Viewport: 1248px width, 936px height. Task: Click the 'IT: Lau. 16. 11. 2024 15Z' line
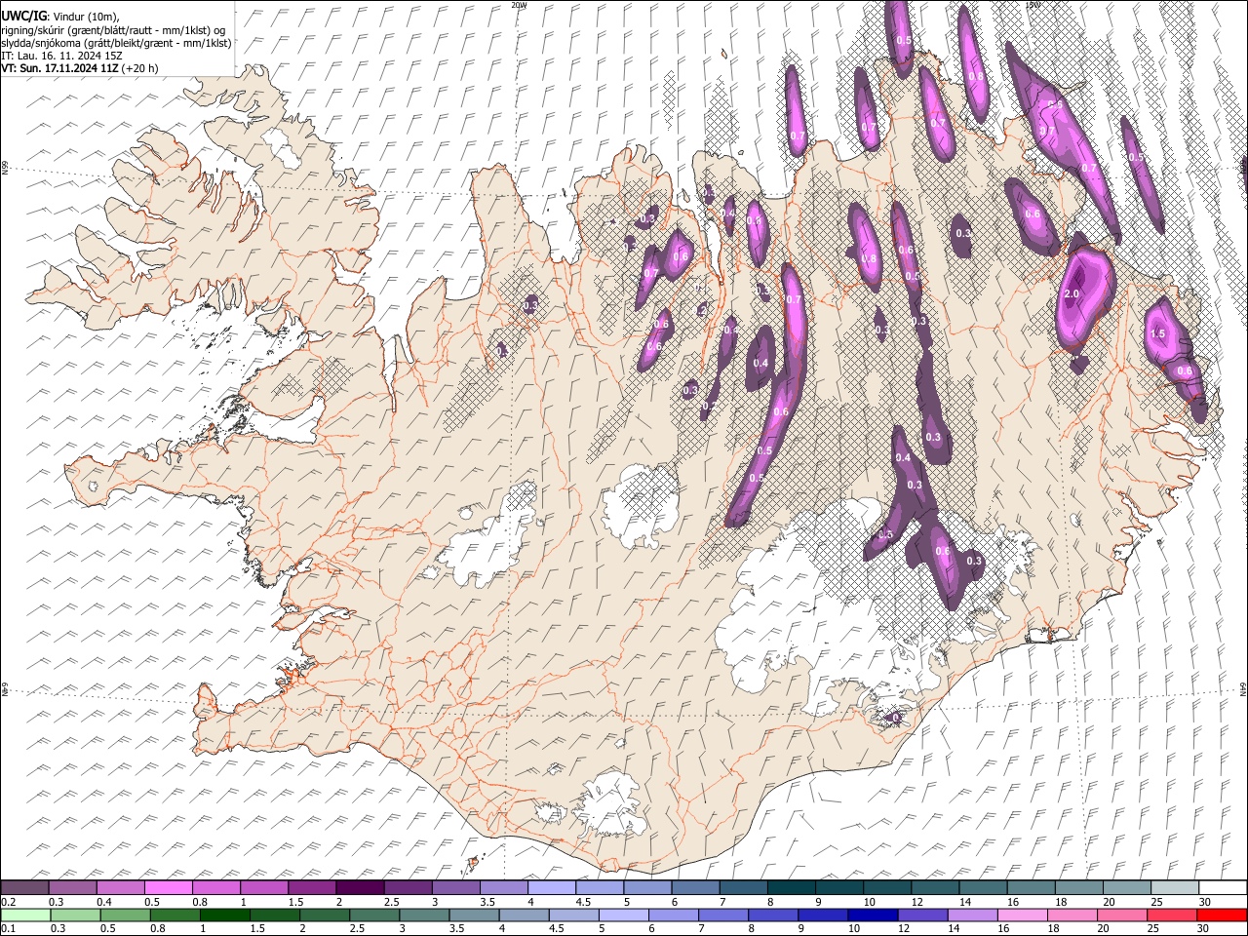point(62,56)
